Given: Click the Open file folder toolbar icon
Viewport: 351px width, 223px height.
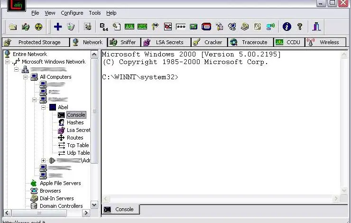Looking at the screenshot, I should pyautogui.click(x=13, y=27).
